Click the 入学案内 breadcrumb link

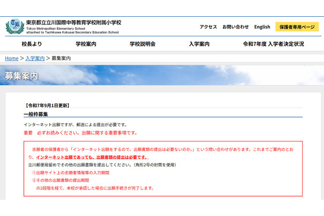pyautogui.click(x=35, y=58)
